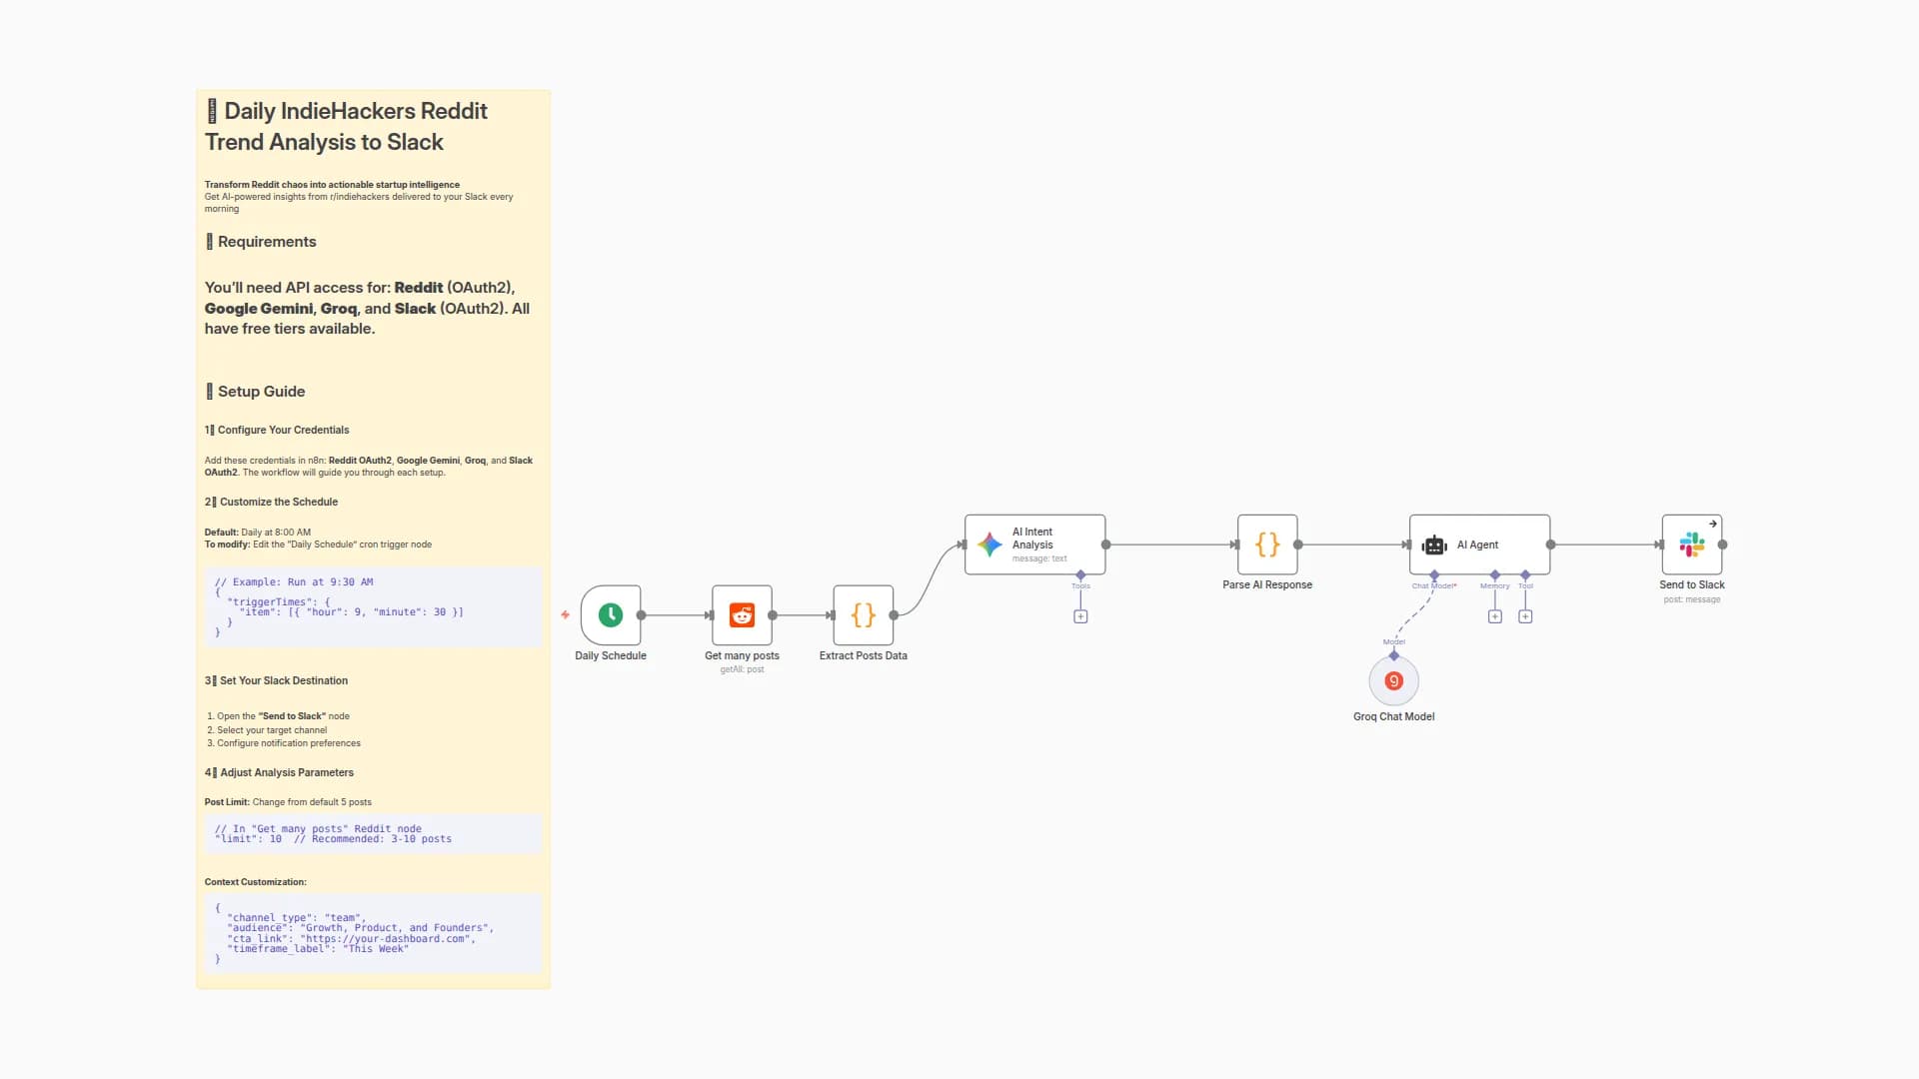Click the output dot of Parse AI Response
This screenshot has height=1079, width=1919.
(x=1298, y=544)
